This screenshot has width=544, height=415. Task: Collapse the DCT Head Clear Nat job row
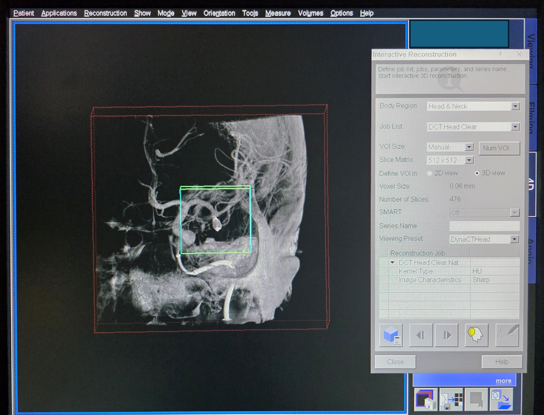392,263
